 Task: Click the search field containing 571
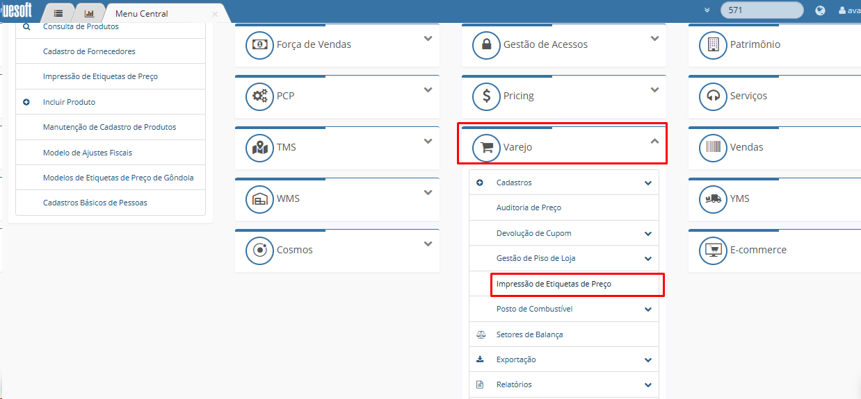tap(760, 10)
